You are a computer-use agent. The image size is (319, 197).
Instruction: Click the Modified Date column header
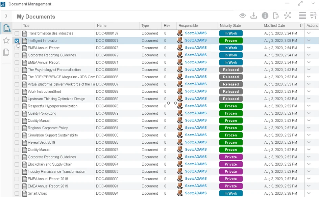[274, 26]
